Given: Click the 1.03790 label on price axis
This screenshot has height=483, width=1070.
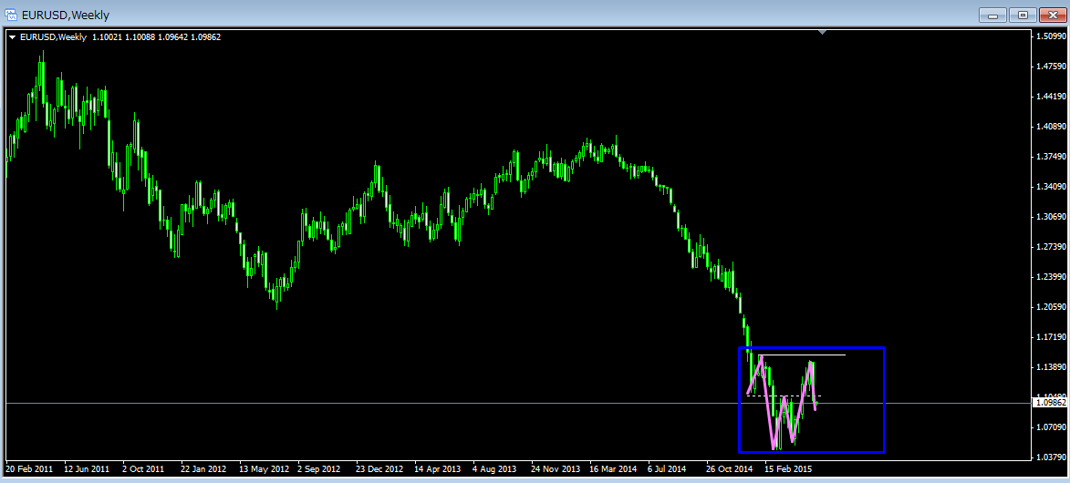Looking at the screenshot, I should pos(1051,457).
